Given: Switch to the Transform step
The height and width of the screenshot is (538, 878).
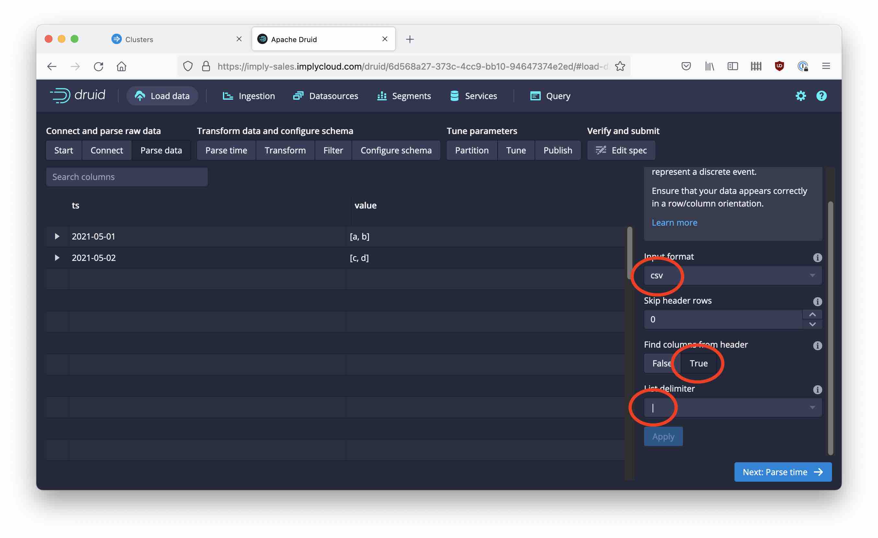Looking at the screenshot, I should click(285, 150).
